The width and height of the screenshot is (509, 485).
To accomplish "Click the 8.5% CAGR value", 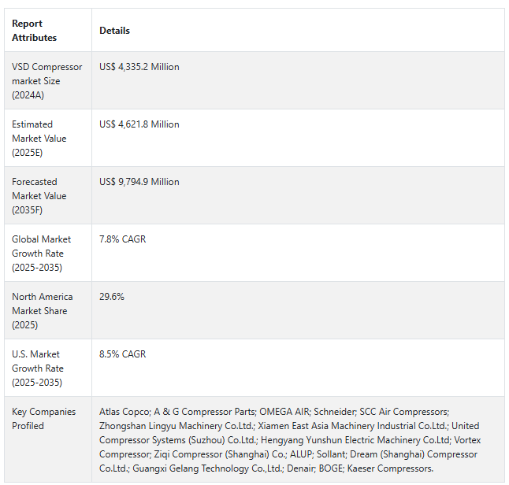I will (123, 354).
